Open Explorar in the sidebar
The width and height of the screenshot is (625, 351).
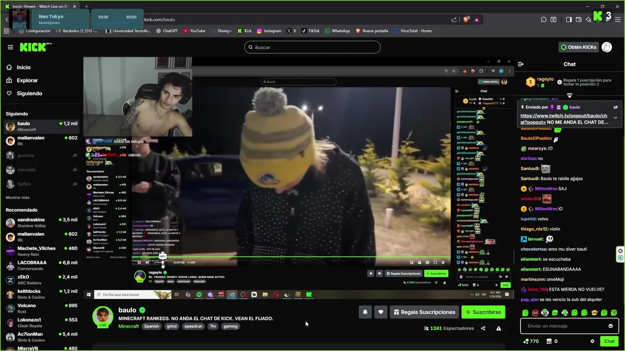click(27, 80)
